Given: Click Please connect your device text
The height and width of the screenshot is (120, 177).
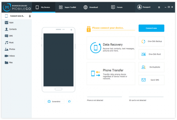Looking at the screenshot, I should (x=108, y=28).
